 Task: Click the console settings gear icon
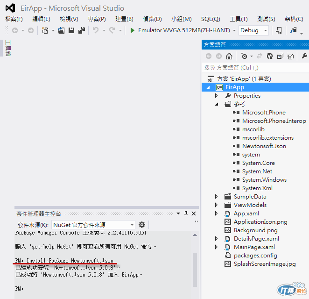coord(142,225)
